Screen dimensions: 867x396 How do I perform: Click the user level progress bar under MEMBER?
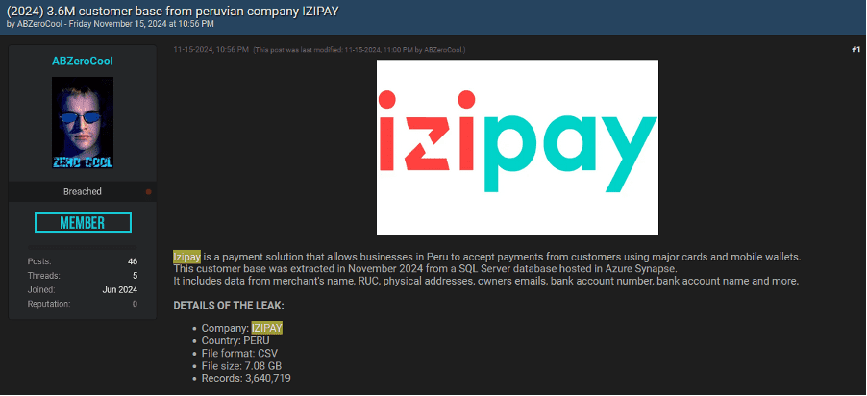tap(83, 247)
